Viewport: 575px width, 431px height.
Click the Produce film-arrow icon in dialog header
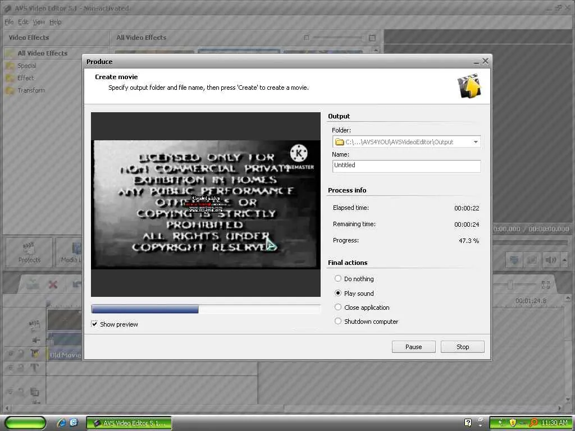coord(469,86)
